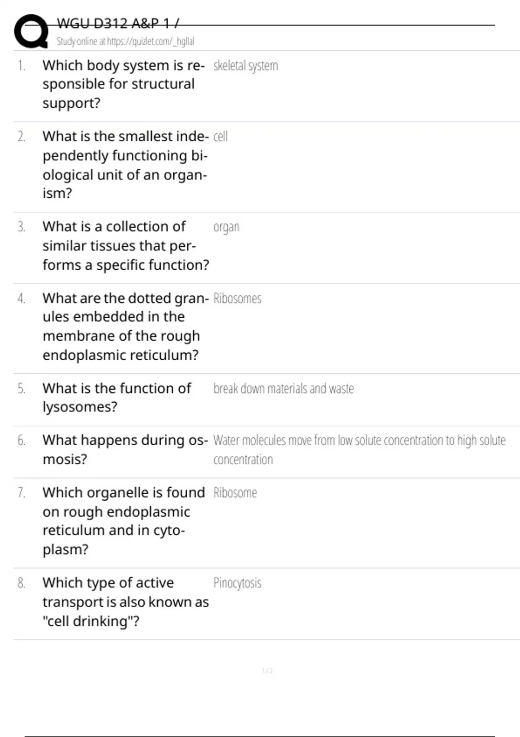Click the dotted granules question
Viewport: 520px width, 737px height.
(125, 326)
